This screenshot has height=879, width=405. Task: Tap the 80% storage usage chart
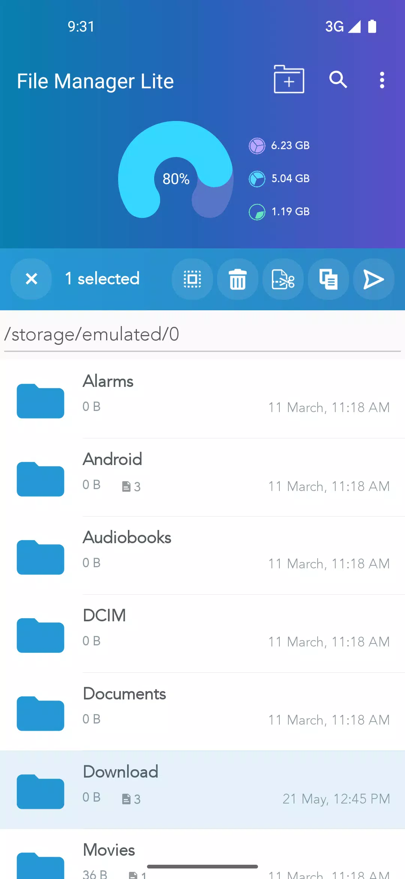(176, 170)
